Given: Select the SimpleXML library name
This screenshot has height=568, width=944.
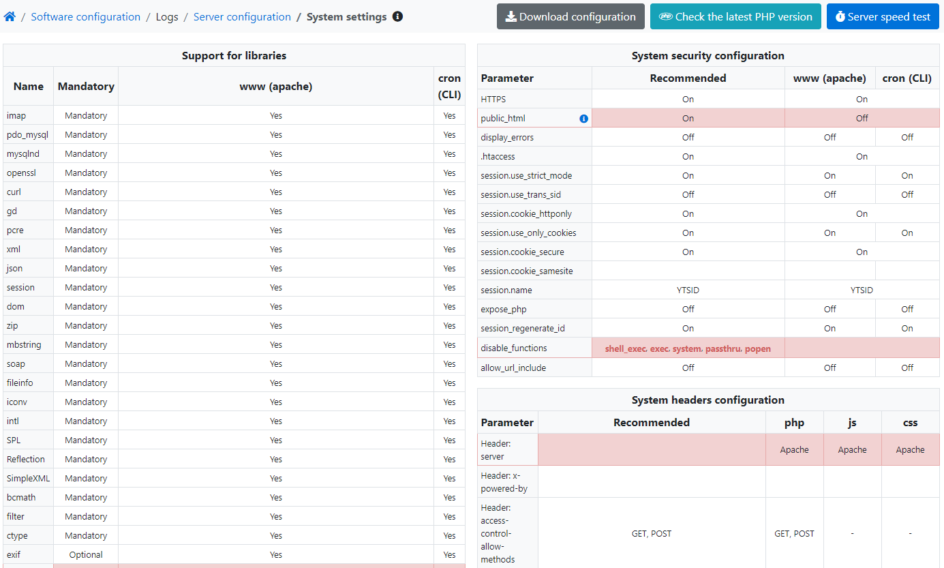Looking at the screenshot, I should (x=29, y=478).
